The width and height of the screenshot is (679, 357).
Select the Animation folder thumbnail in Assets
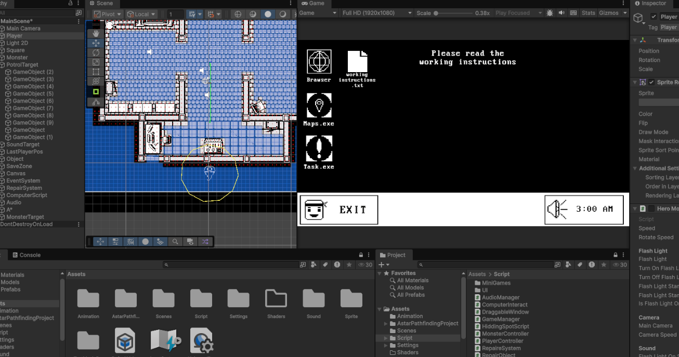point(88,304)
